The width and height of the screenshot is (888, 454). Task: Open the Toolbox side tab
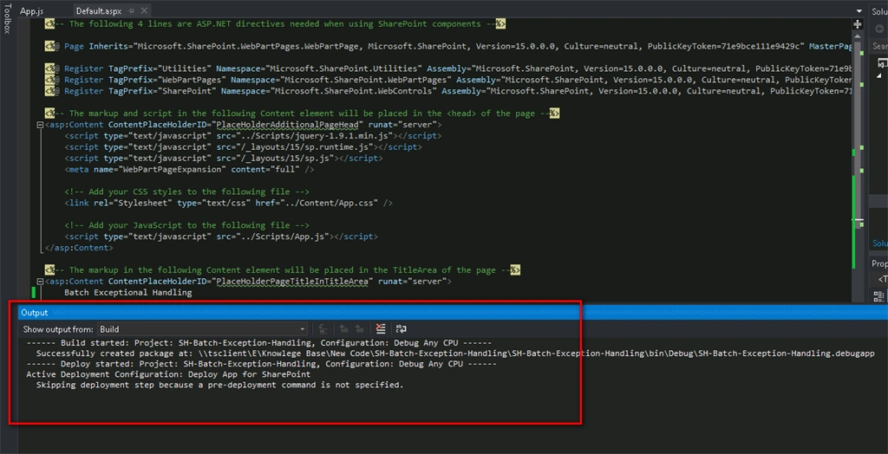tap(7, 19)
